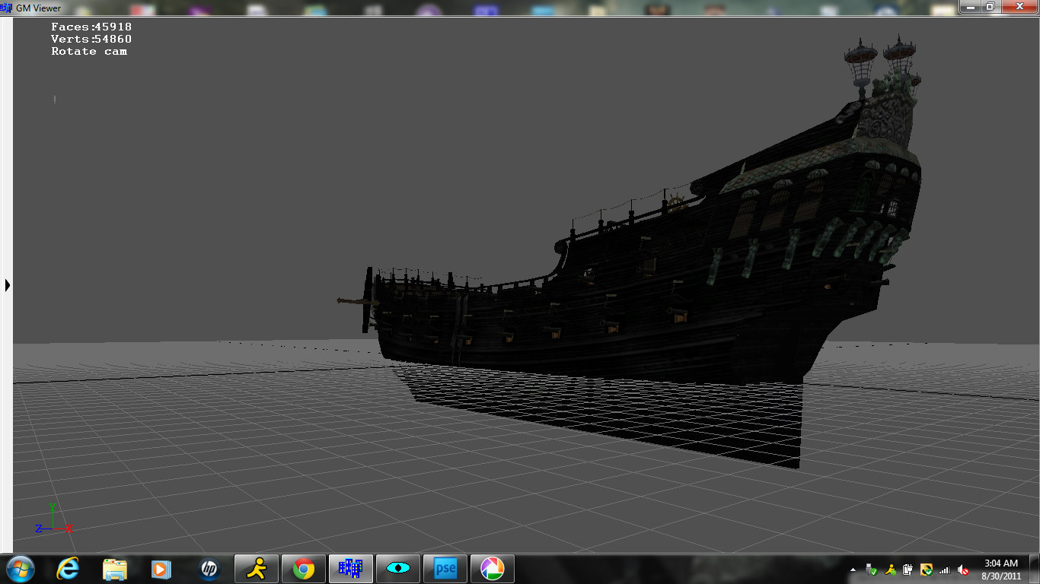Launch Google Chrome from the taskbar
Image resolution: width=1040 pixels, height=584 pixels.
pyautogui.click(x=304, y=569)
